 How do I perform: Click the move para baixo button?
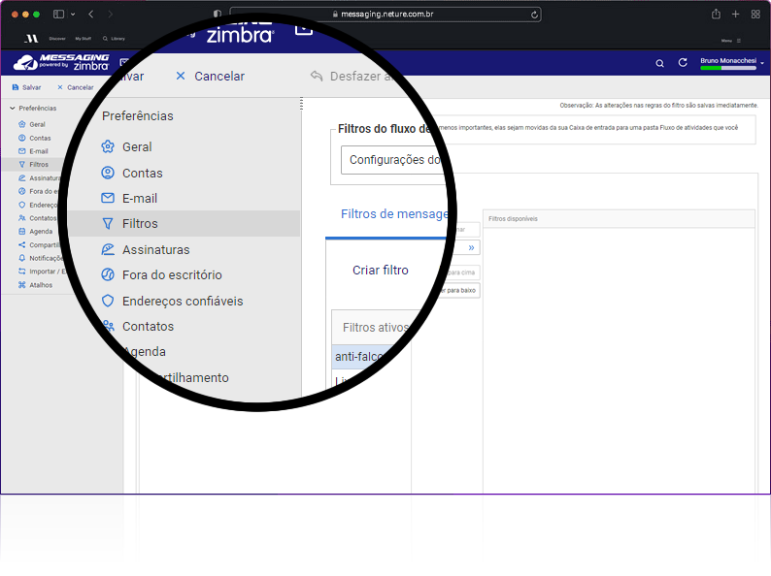click(457, 290)
